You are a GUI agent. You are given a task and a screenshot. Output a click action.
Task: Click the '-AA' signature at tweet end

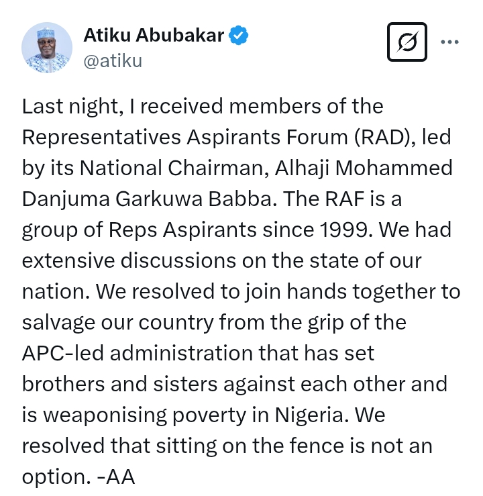(116, 477)
